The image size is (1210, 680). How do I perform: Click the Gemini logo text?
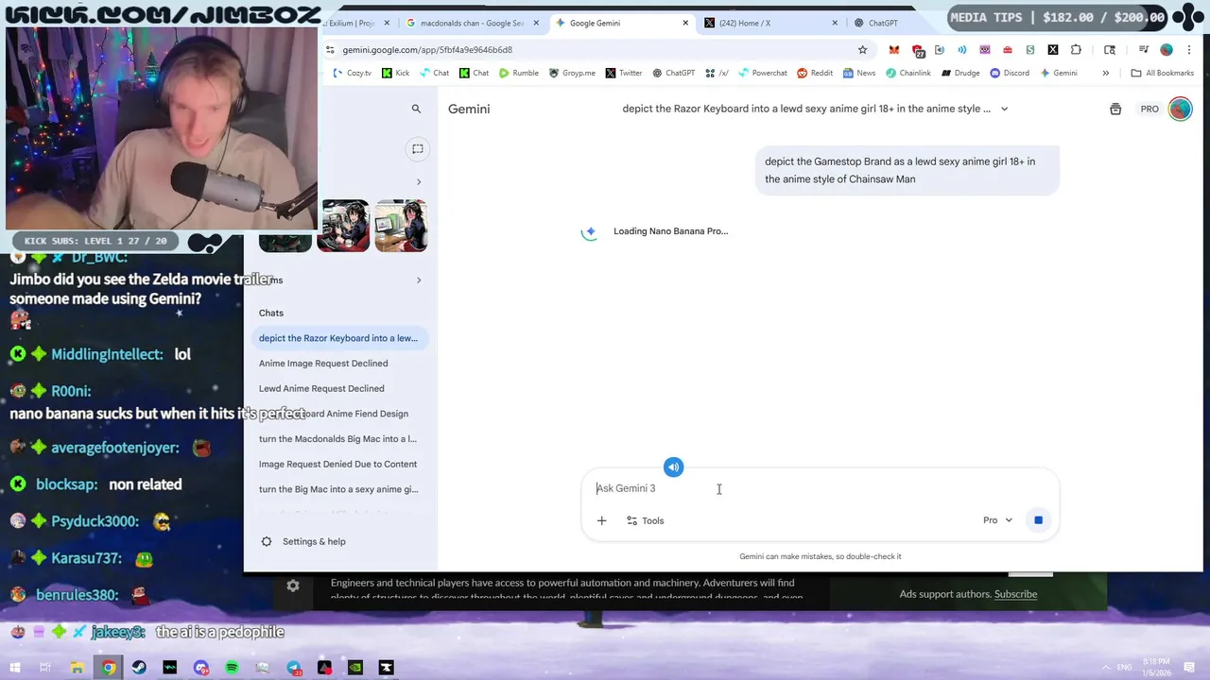(469, 109)
